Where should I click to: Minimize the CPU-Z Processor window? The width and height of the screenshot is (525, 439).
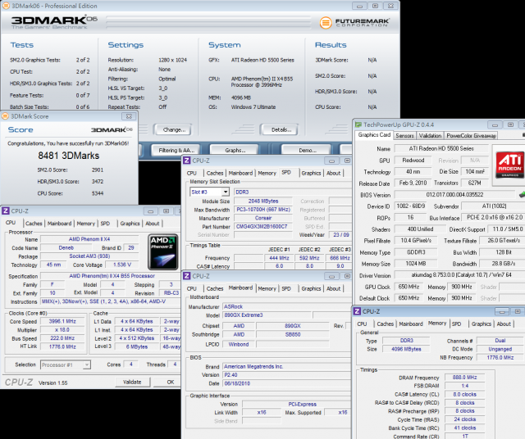tap(151, 211)
